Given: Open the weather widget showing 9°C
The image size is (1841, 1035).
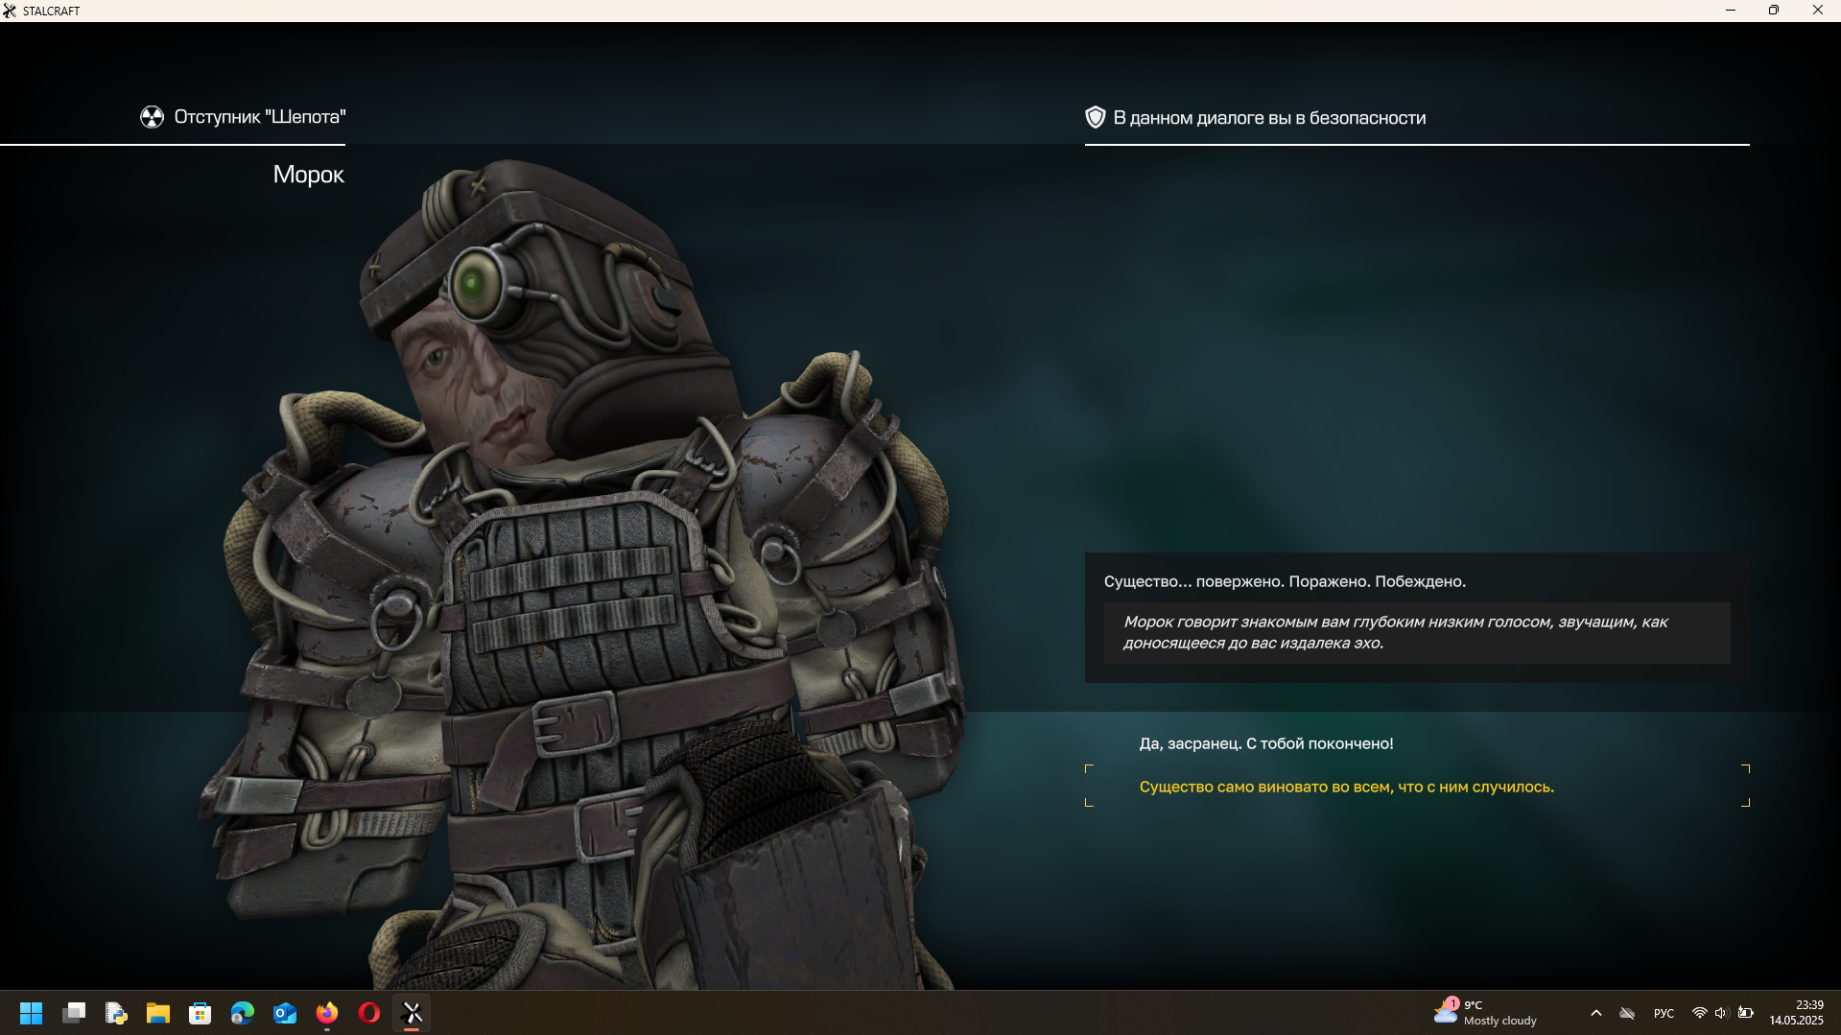Looking at the screenshot, I should (x=1485, y=1013).
